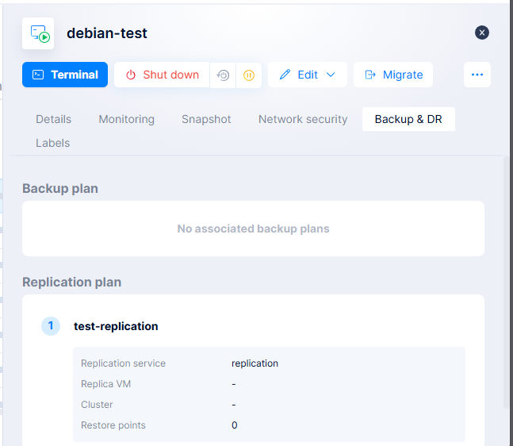Click the debian-test running VM icon
The image size is (513, 446).
38,33
